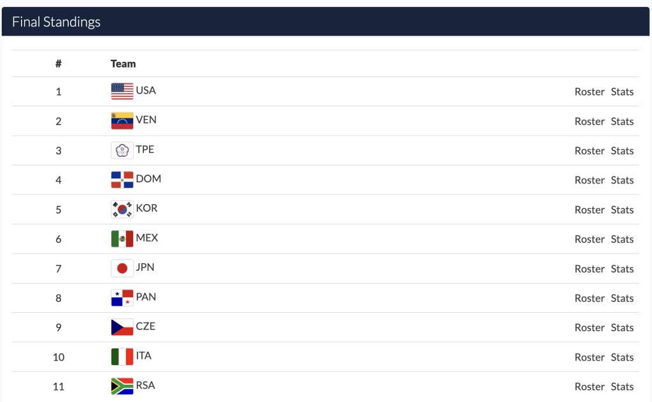This screenshot has height=402, width=652.
Task: Click the Czech Republic flag icon
Action: (x=122, y=327)
